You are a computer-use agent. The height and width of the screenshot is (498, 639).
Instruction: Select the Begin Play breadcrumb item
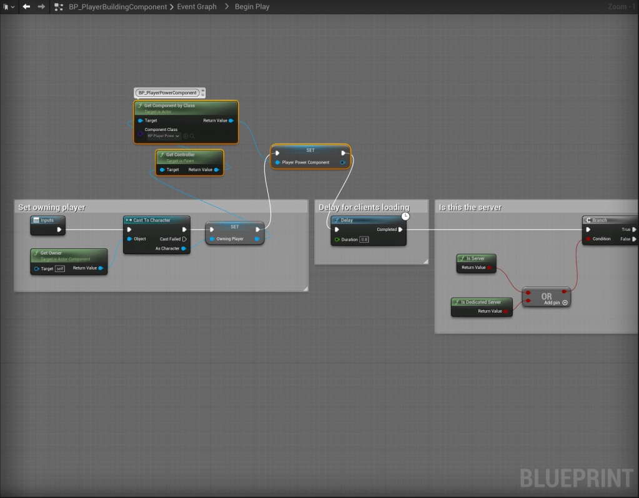point(252,7)
